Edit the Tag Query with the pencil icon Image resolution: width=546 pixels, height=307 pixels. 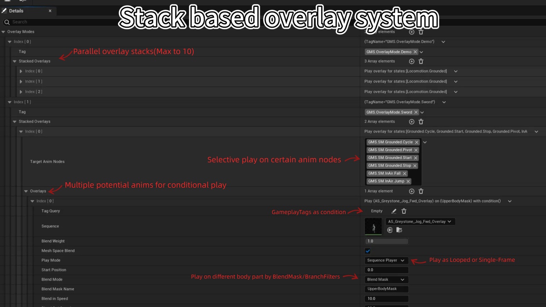[x=394, y=211]
